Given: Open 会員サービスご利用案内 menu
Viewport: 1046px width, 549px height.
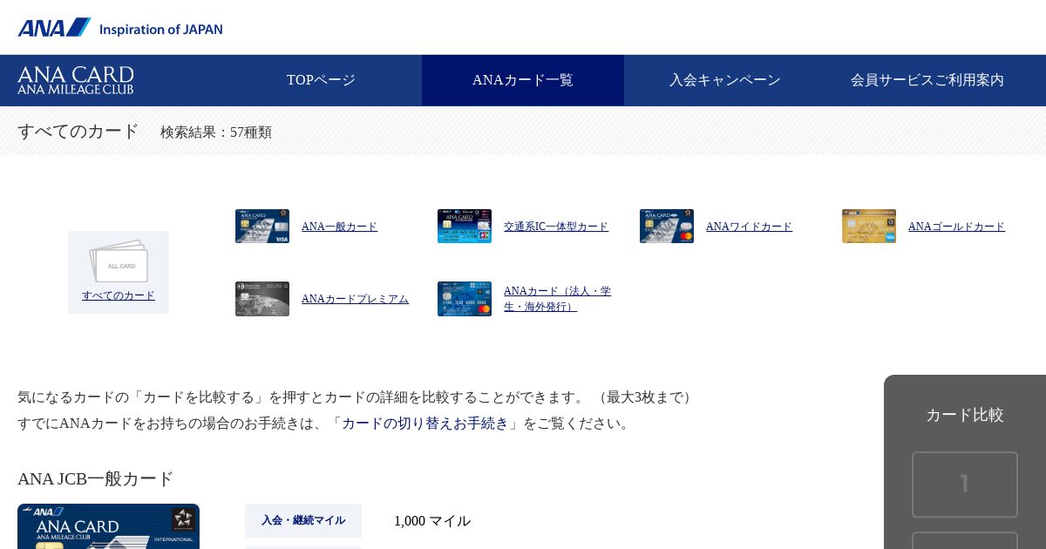Looking at the screenshot, I should tap(927, 80).
